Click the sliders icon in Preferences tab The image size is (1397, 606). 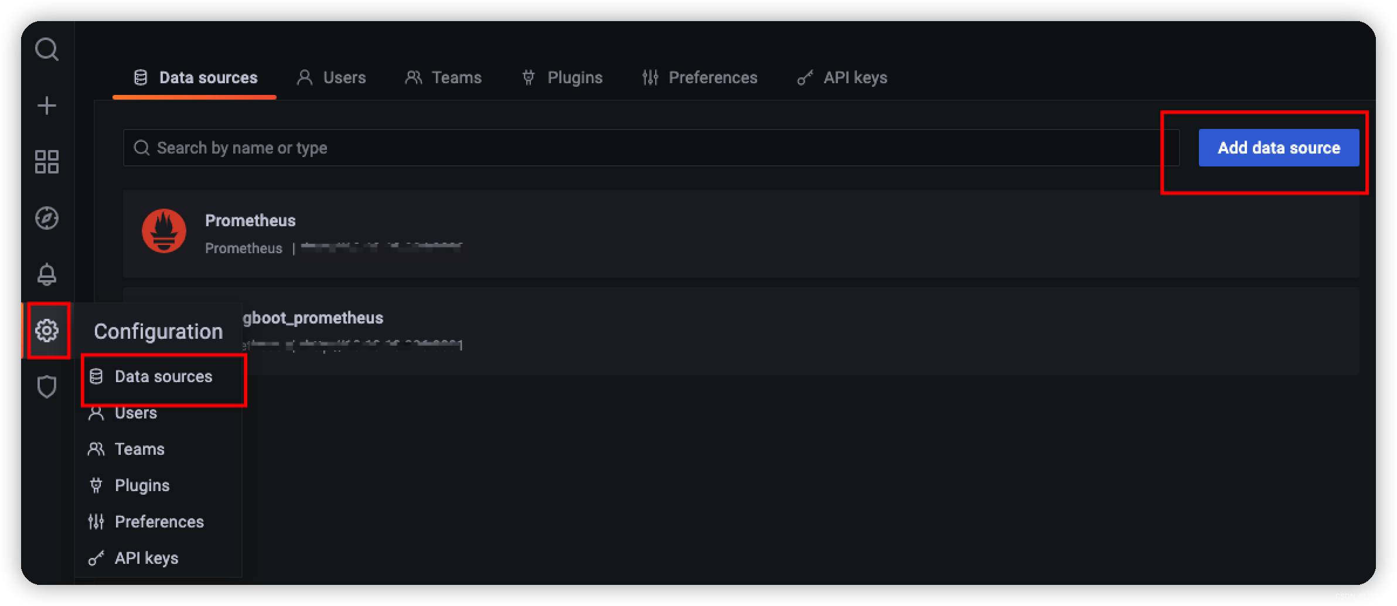point(650,77)
